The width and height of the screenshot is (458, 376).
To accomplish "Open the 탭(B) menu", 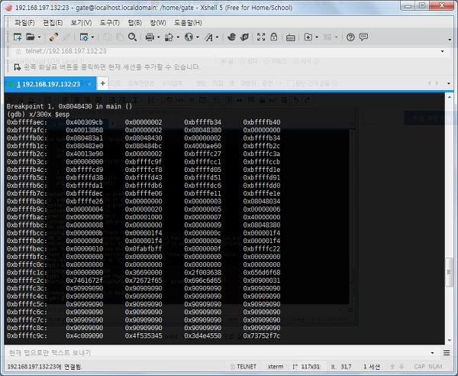I will tap(135, 22).
